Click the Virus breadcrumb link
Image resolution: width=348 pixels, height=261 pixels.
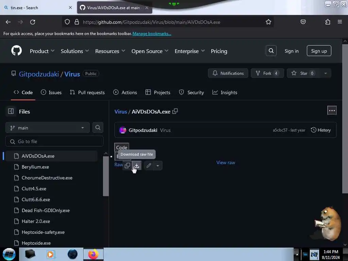[121, 111]
